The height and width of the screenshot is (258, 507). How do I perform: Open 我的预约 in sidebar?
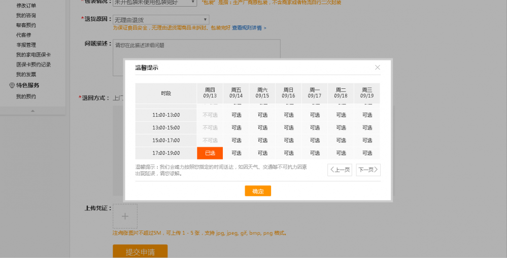pos(26,96)
